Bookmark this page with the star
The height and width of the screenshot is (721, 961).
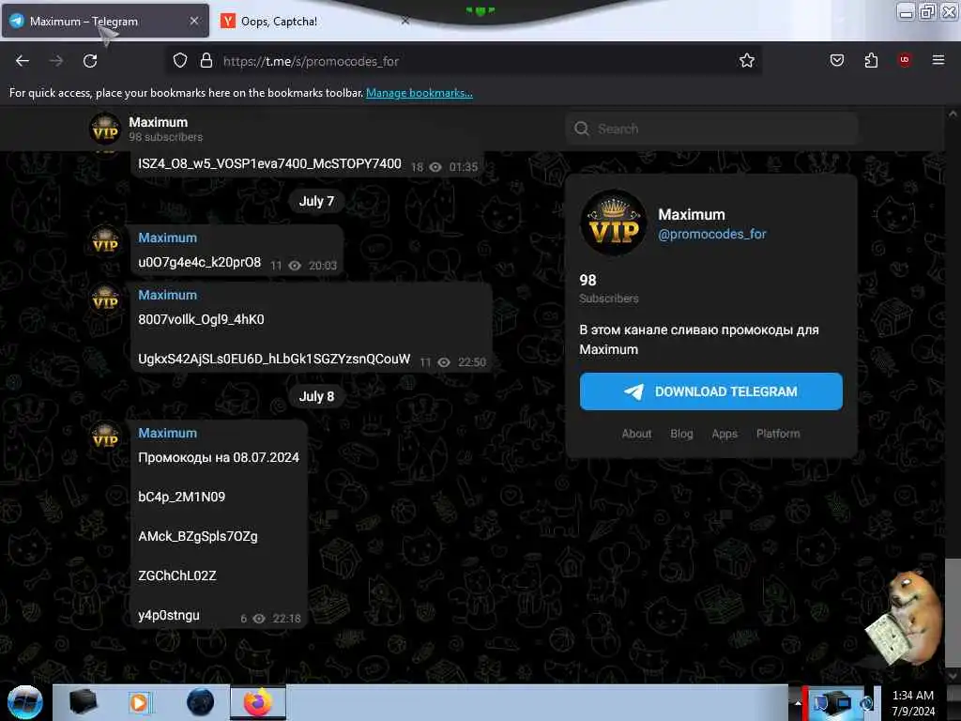point(746,61)
